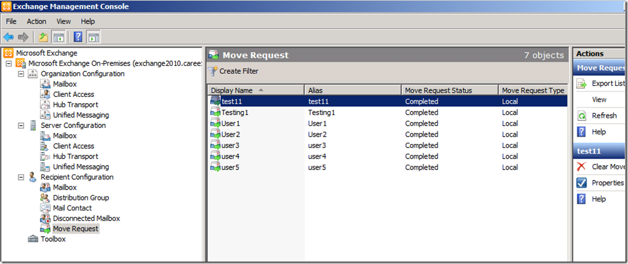Image resolution: width=628 pixels, height=264 pixels.
Task: Click the Disconnected Mailbox tree icon
Action: 45,218
